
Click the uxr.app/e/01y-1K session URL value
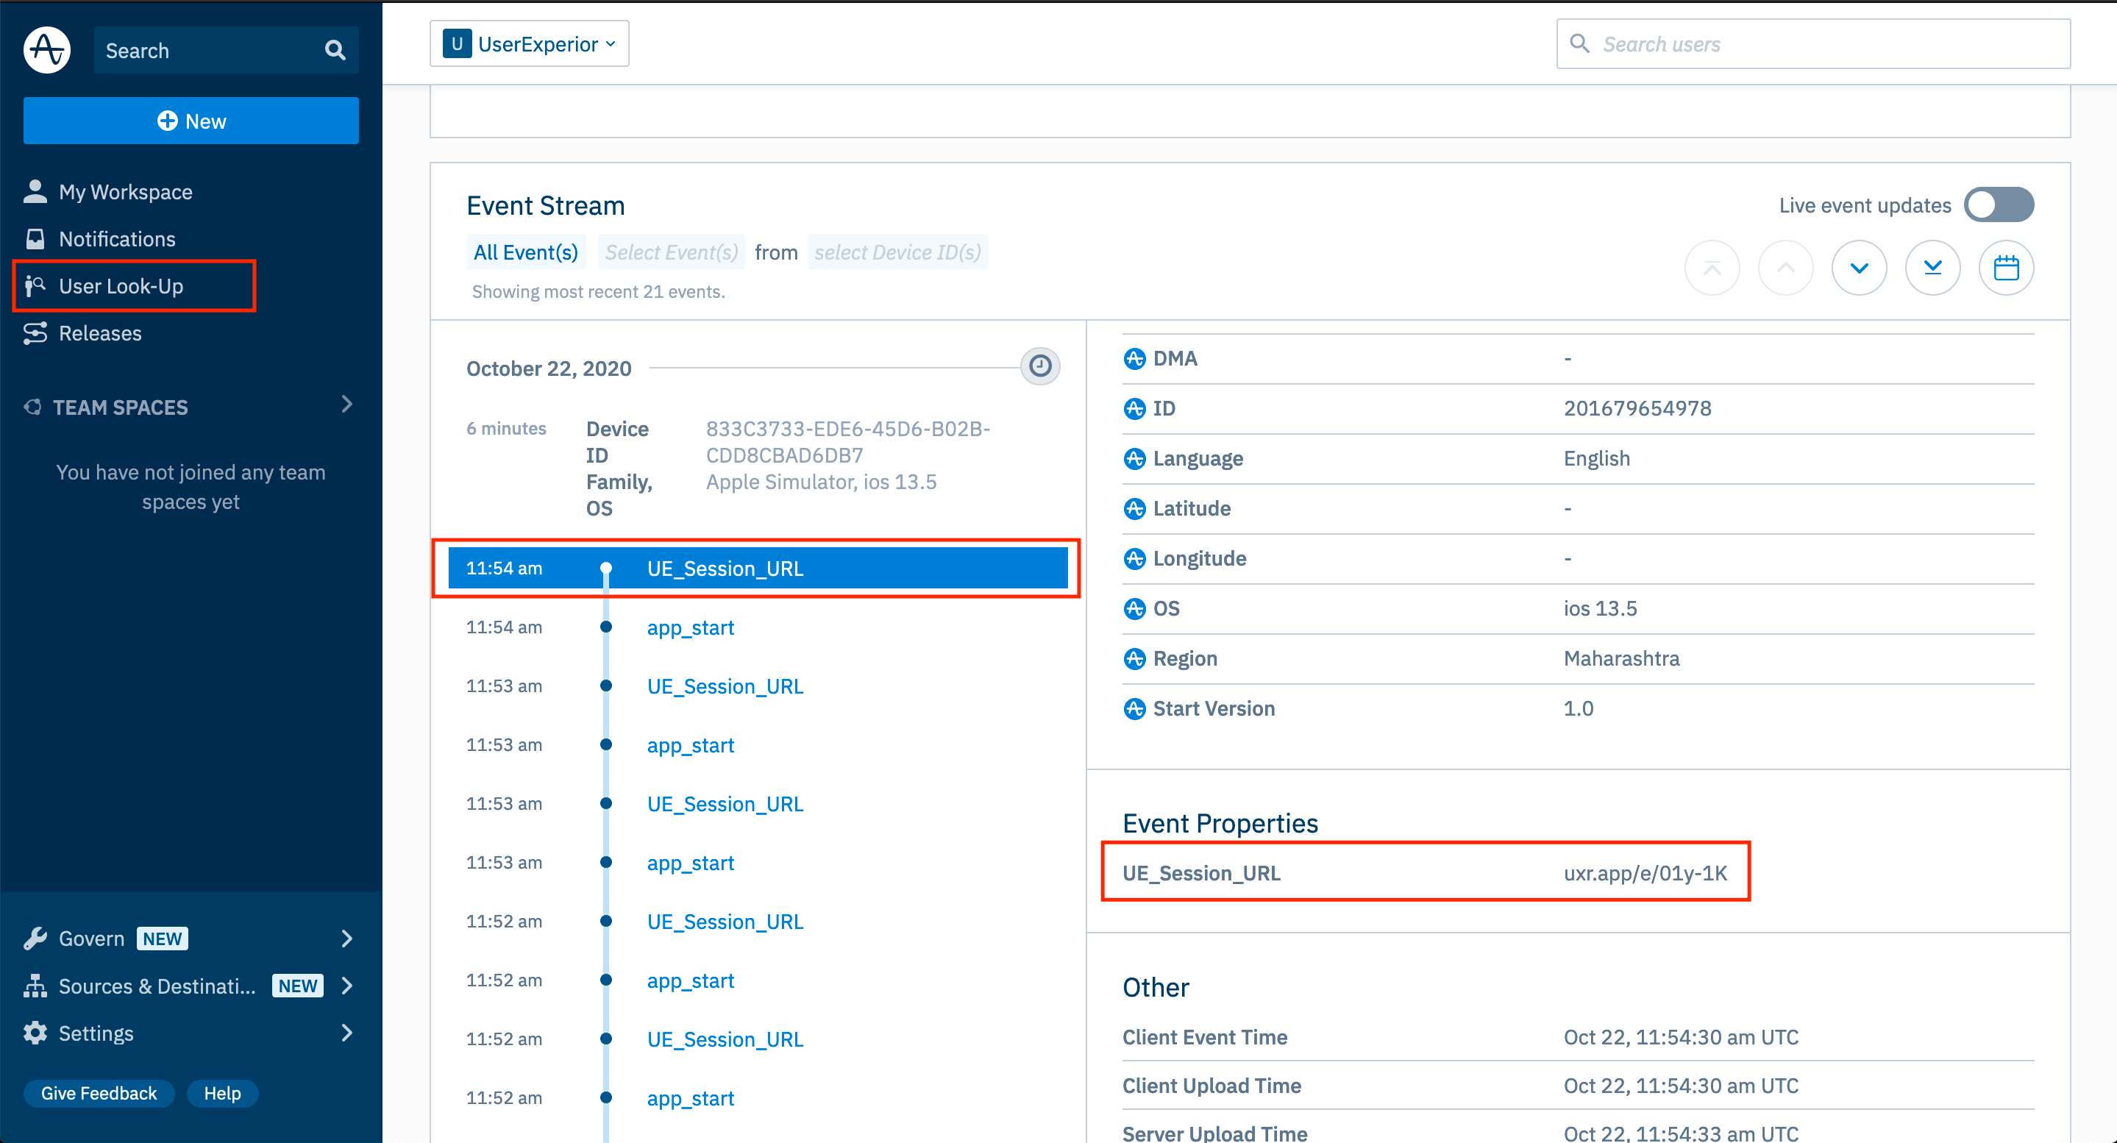pyautogui.click(x=1645, y=872)
